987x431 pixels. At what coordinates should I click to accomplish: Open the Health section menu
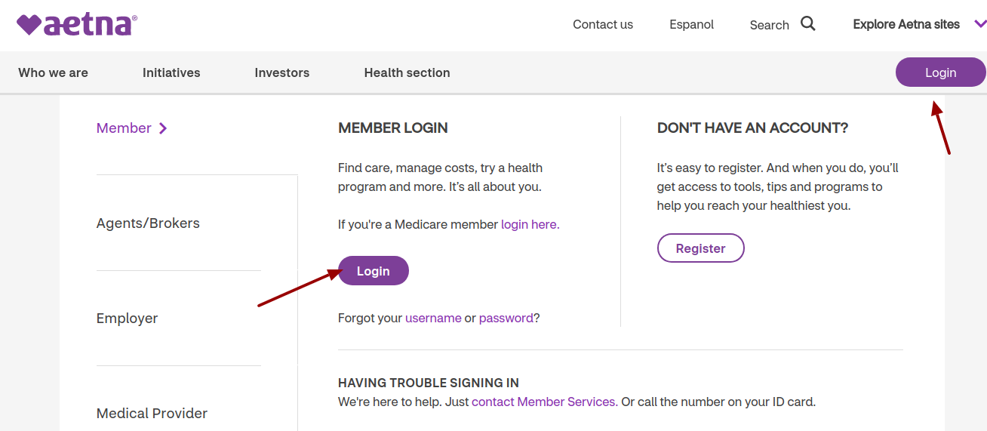(407, 72)
